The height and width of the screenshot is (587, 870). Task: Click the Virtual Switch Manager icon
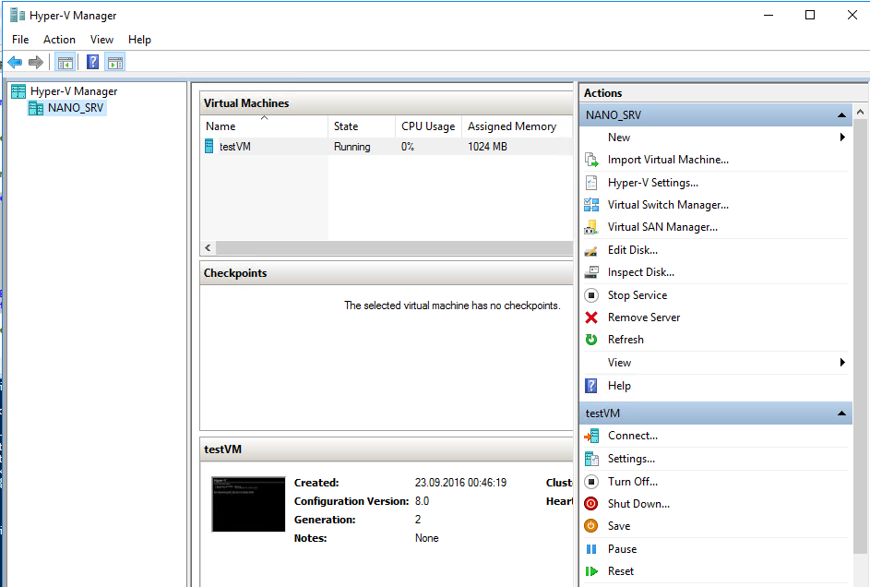[x=591, y=205]
